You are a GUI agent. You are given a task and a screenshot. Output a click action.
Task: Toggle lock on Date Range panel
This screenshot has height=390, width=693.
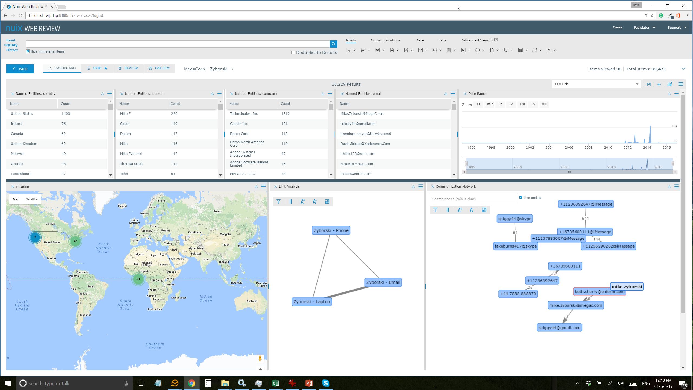[x=669, y=94]
